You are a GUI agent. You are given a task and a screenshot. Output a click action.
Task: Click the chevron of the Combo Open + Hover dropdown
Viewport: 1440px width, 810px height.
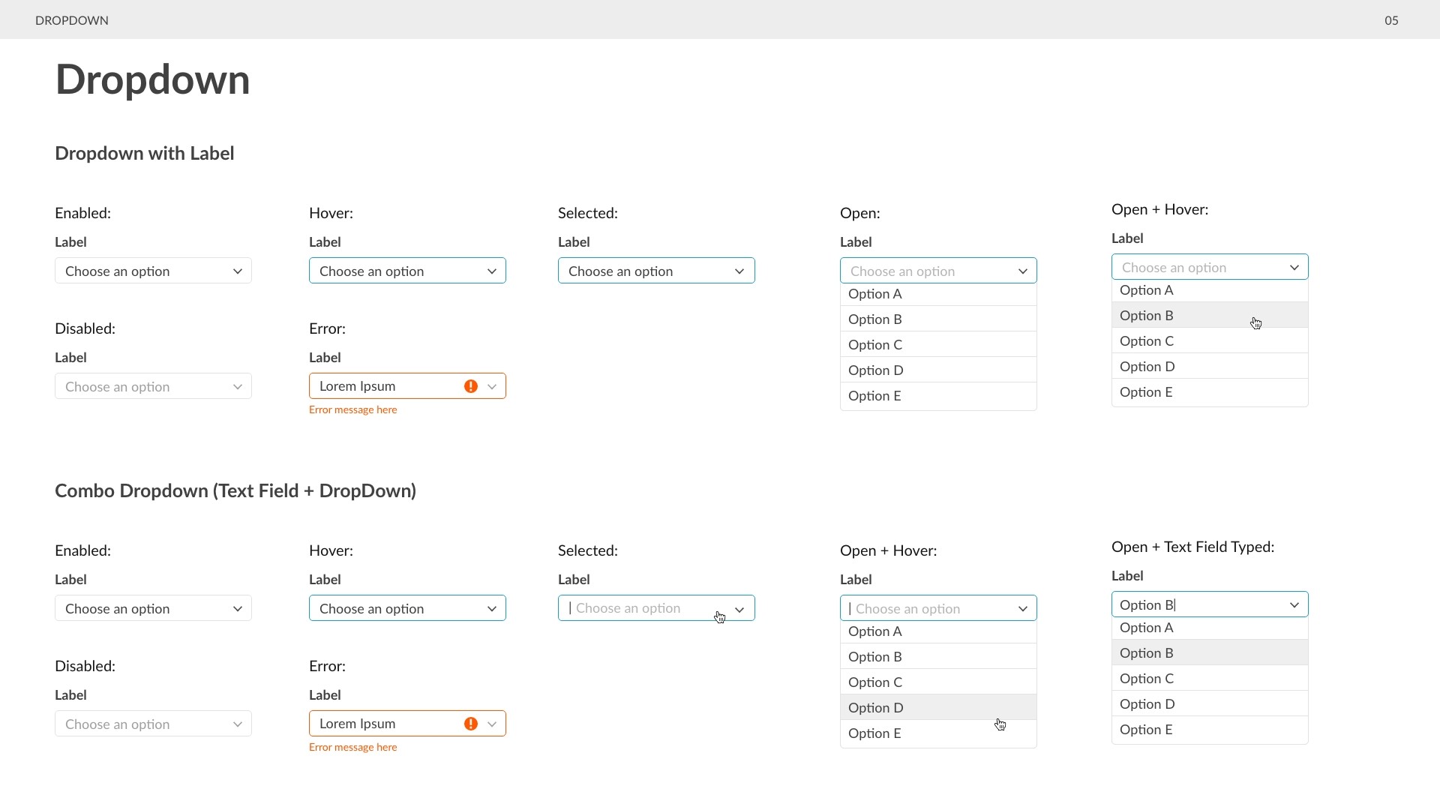pyautogui.click(x=1023, y=609)
